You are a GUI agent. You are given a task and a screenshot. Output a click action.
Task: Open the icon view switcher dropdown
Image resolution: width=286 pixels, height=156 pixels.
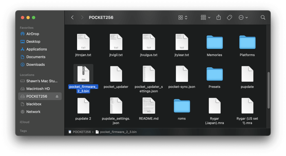coord(183,18)
